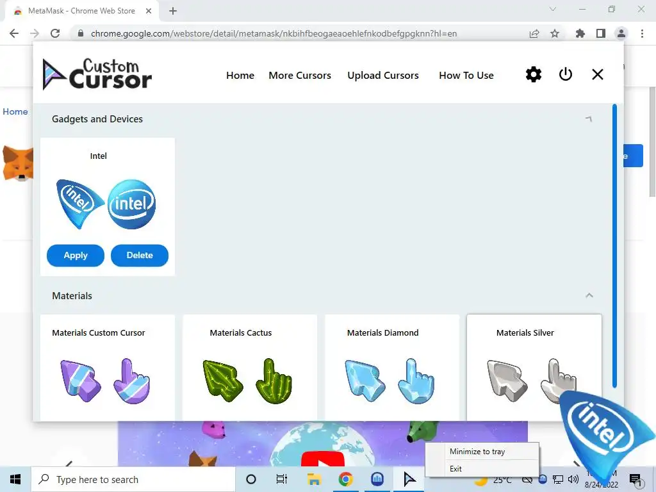Open the volume speaker tray icon
This screenshot has height=492, width=656.
coord(573,479)
